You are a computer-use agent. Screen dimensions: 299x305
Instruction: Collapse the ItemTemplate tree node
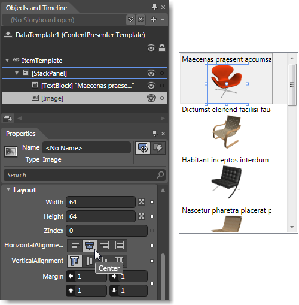(7, 61)
